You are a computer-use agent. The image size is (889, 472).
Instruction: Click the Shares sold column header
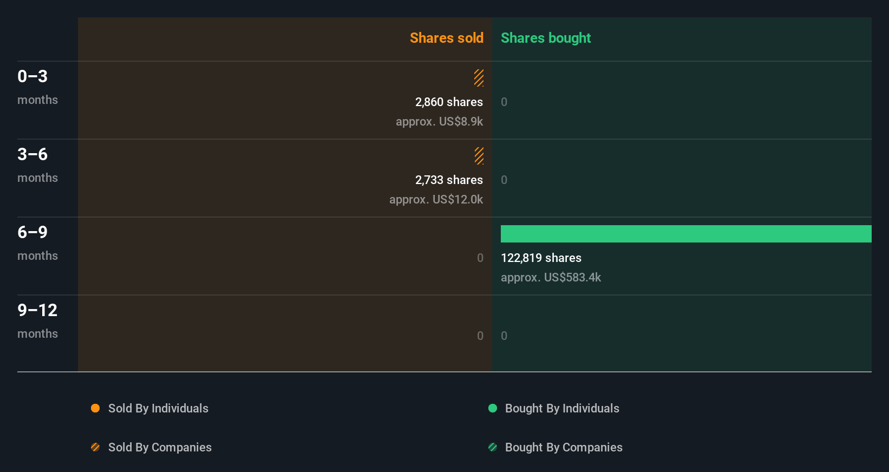coord(447,38)
